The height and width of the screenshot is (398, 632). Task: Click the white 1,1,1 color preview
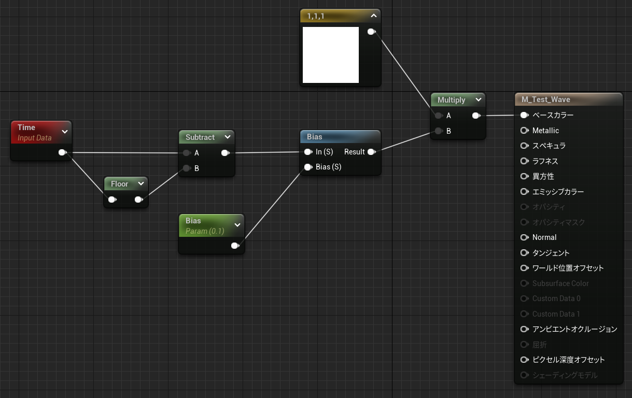click(x=331, y=55)
